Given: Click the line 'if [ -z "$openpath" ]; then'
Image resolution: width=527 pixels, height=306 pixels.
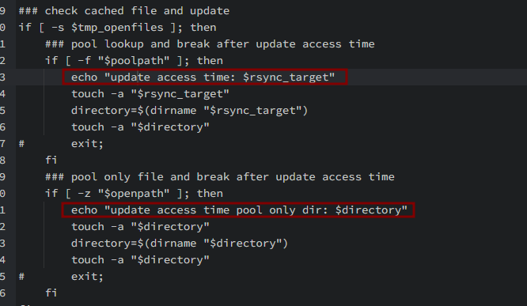Looking at the screenshot, I should click(134, 193).
